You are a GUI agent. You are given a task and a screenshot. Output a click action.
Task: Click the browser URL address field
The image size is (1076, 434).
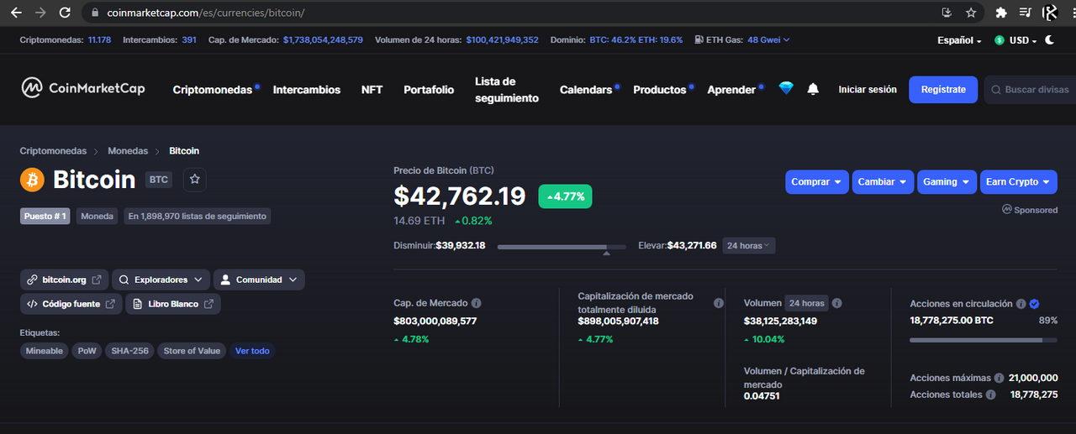[x=513, y=13]
